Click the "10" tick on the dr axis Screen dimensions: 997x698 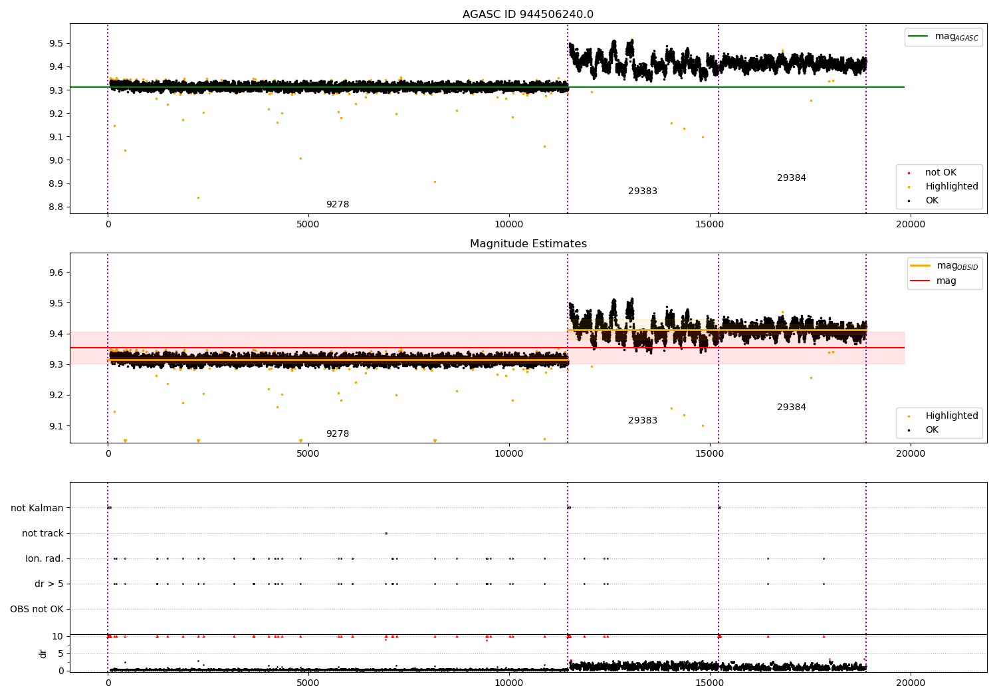(58, 637)
